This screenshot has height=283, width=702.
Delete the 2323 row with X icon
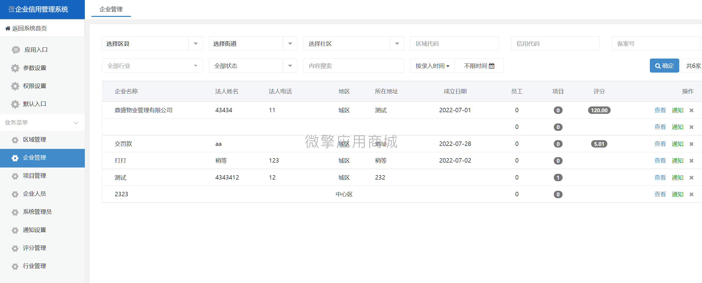point(692,194)
